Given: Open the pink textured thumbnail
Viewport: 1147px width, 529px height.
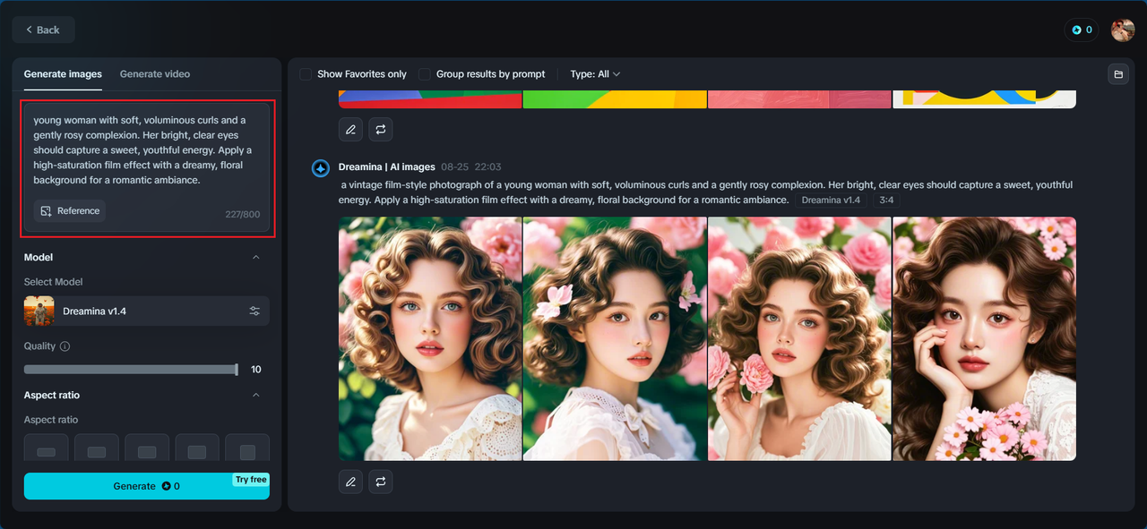Looking at the screenshot, I should point(799,99).
